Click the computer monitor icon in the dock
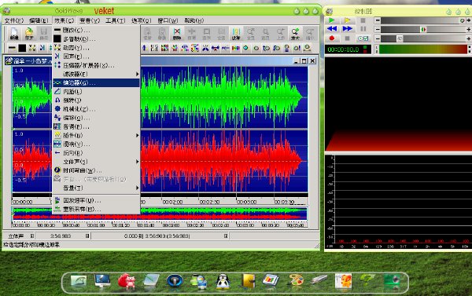 pyautogui.click(x=102, y=280)
